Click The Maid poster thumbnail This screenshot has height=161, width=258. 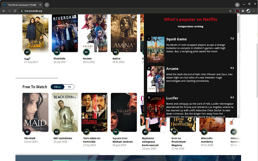click(35, 112)
